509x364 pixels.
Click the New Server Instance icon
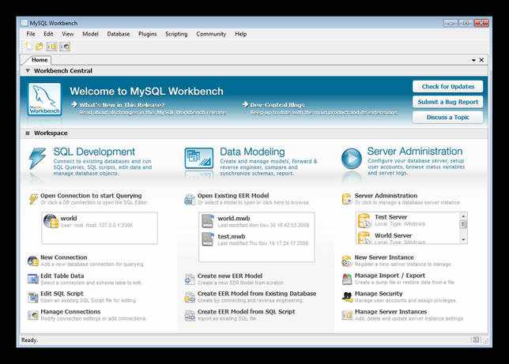point(347,261)
